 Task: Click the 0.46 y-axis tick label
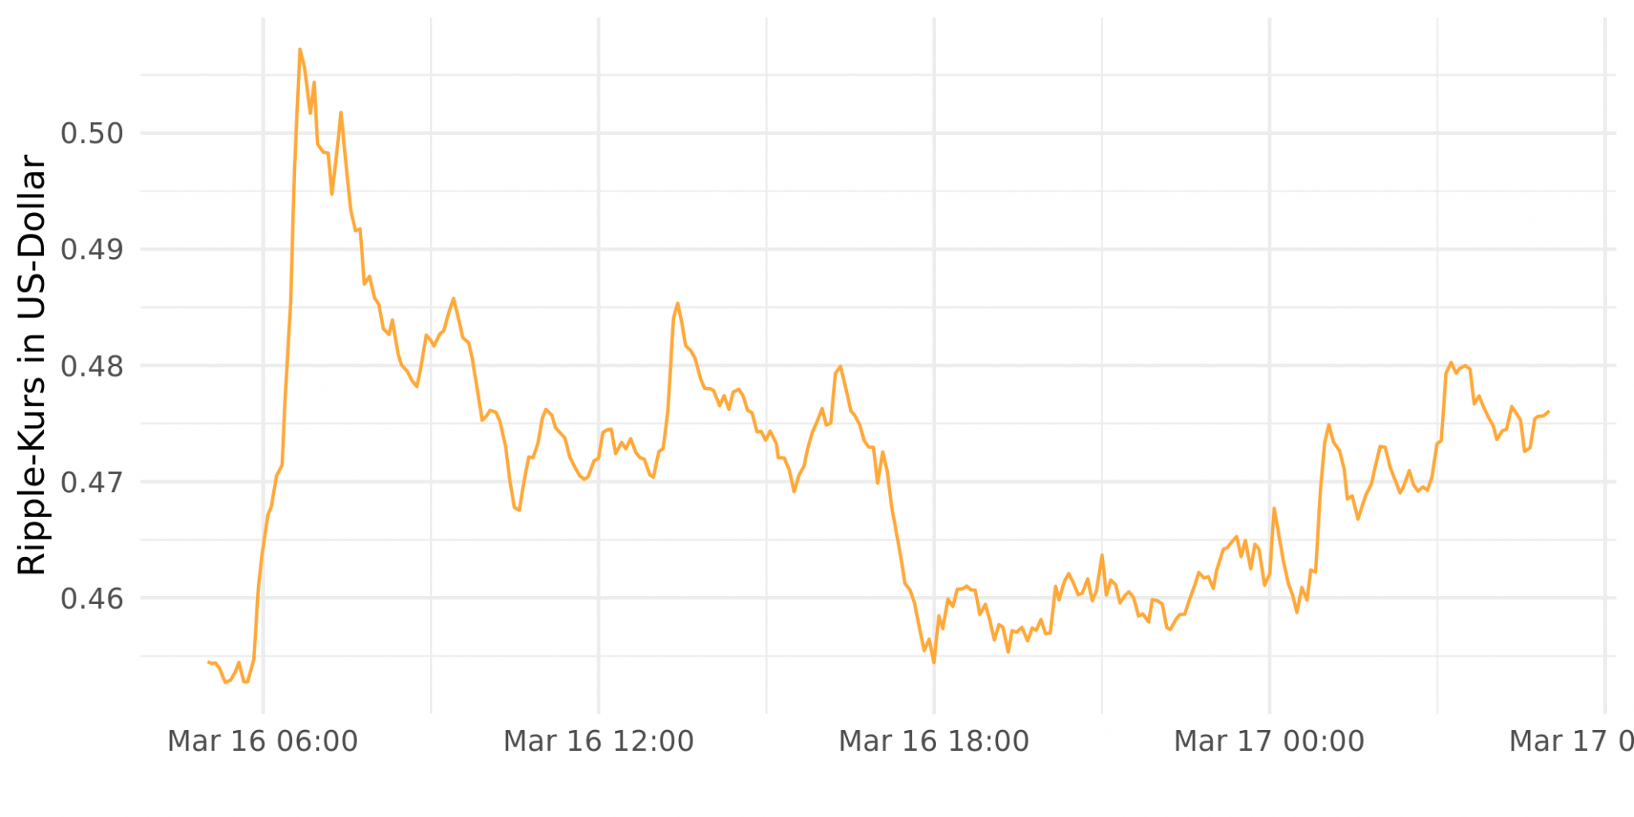(x=93, y=598)
